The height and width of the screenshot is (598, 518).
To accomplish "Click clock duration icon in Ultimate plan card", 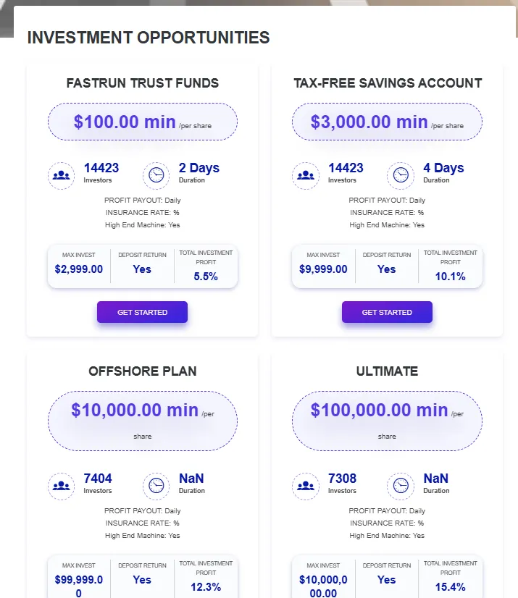I will pyautogui.click(x=400, y=486).
